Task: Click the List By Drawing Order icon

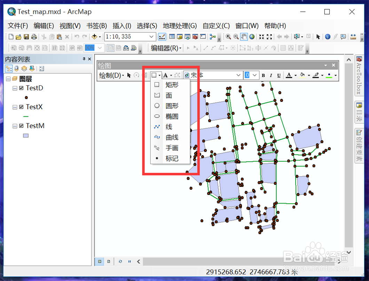Action: (9, 68)
